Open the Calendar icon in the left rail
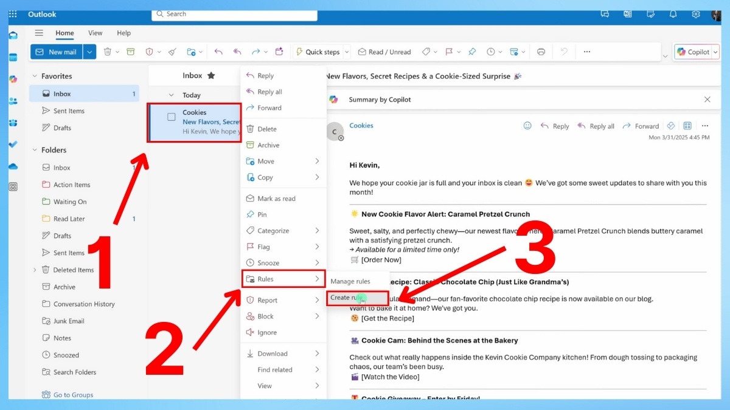This screenshot has height=410, width=730. tap(13, 57)
